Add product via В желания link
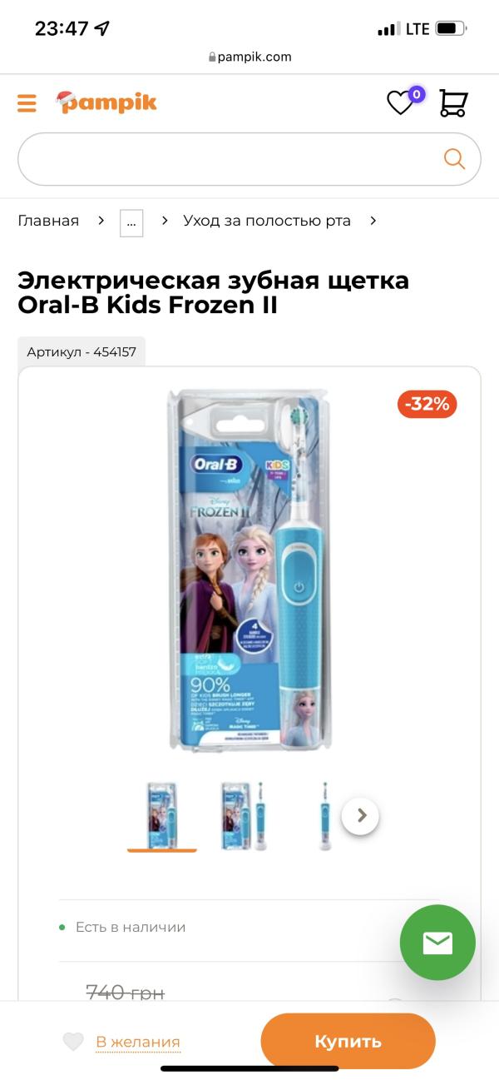Screen dimensions: 499x1080 point(137,1042)
